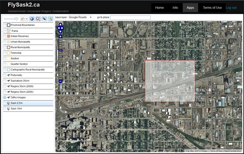Select the zoom-to-box magnifier tool
The width and height of the screenshot is (244, 154).
tap(38, 19)
